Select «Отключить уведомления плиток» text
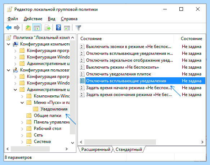Image resolution: width=210 pixels, height=165 pixels. (119, 74)
